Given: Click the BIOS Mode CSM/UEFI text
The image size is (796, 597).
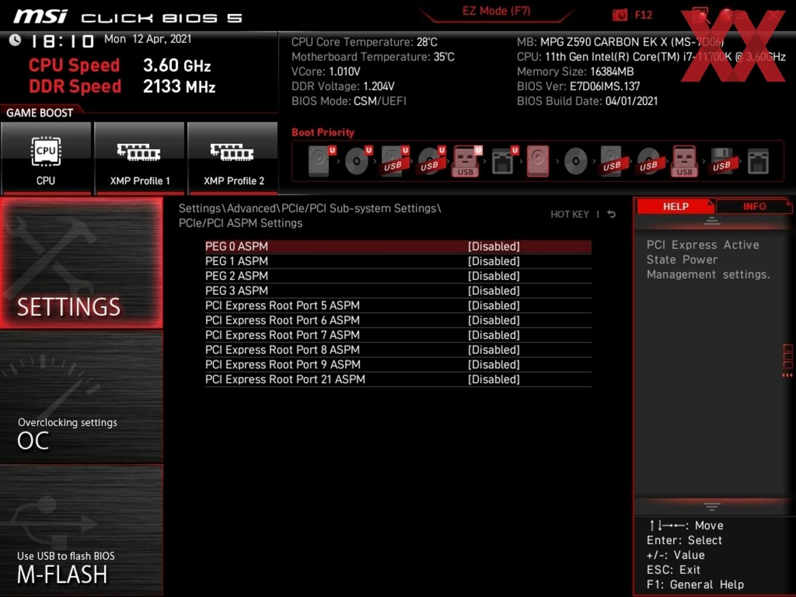Looking at the screenshot, I should click(x=349, y=101).
